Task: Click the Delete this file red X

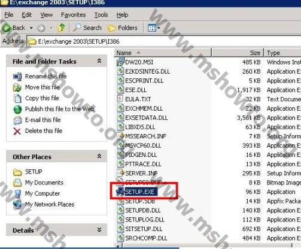Action: 17,131
